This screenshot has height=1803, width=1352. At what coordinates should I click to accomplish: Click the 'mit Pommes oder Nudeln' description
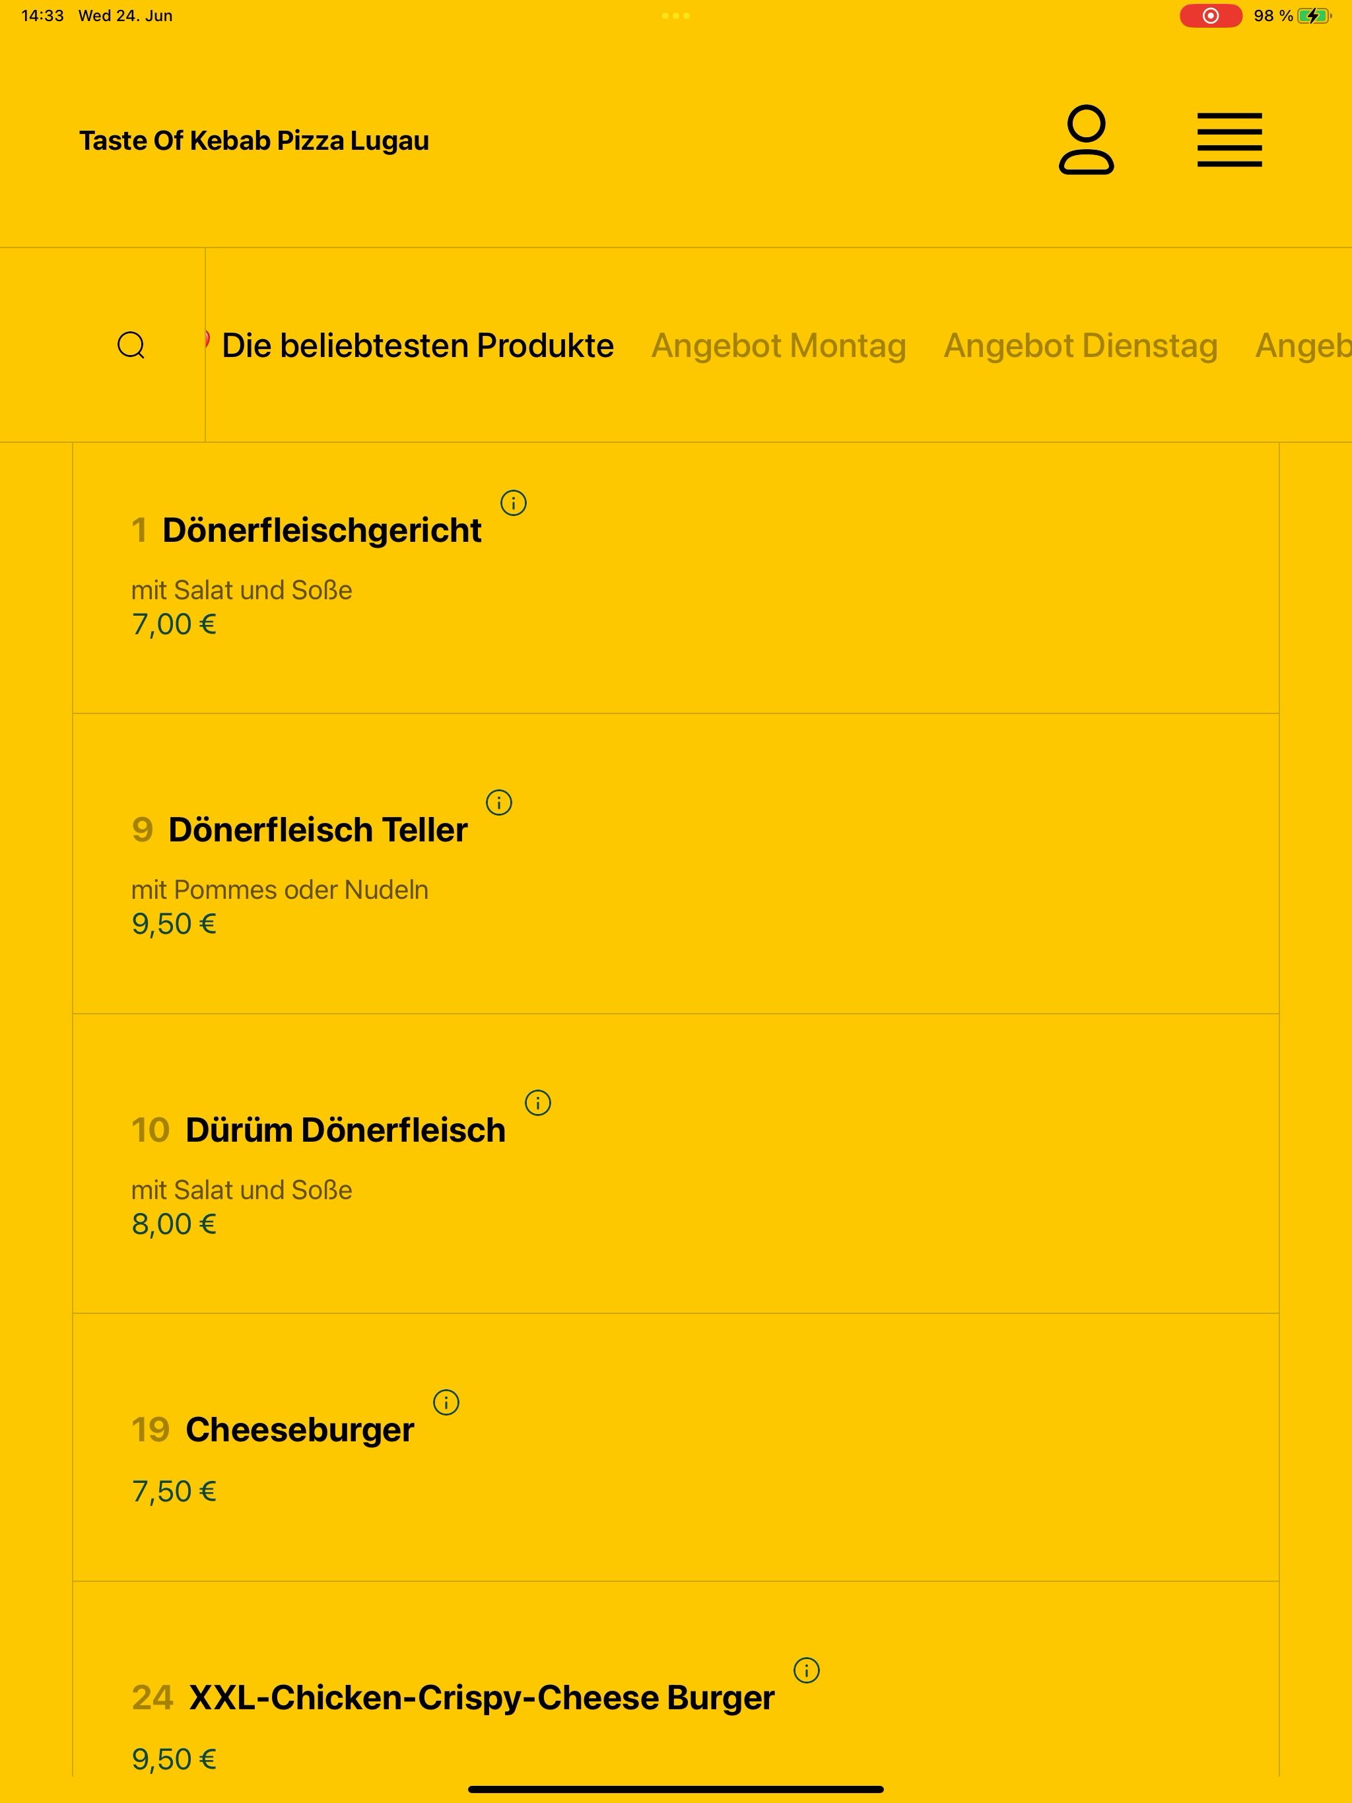(x=280, y=890)
